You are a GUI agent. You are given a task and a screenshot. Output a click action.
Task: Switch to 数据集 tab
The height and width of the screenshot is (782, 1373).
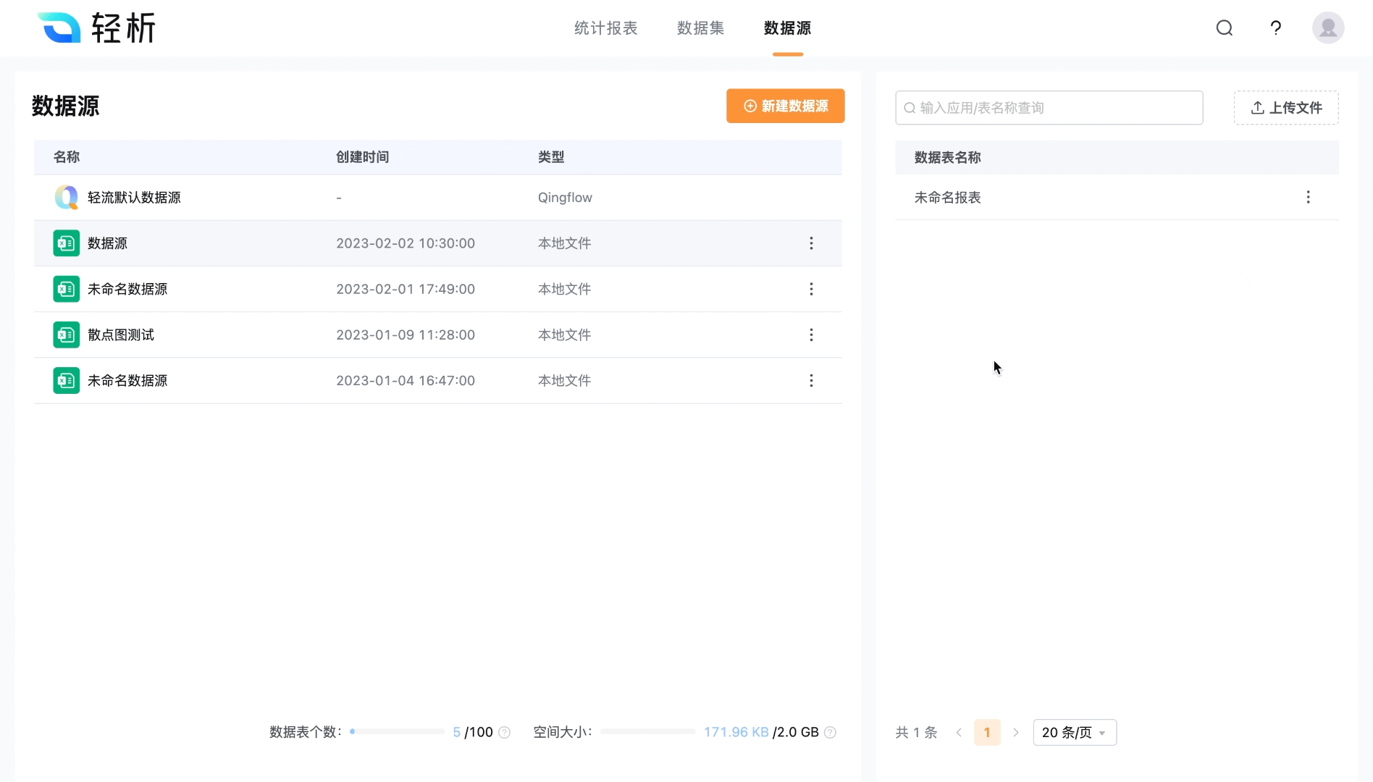point(700,28)
